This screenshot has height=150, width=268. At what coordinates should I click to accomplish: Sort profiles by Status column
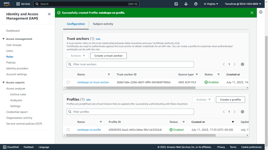click(183, 122)
